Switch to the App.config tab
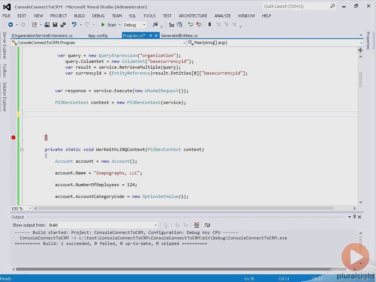376x282 pixels. (x=98, y=36)
